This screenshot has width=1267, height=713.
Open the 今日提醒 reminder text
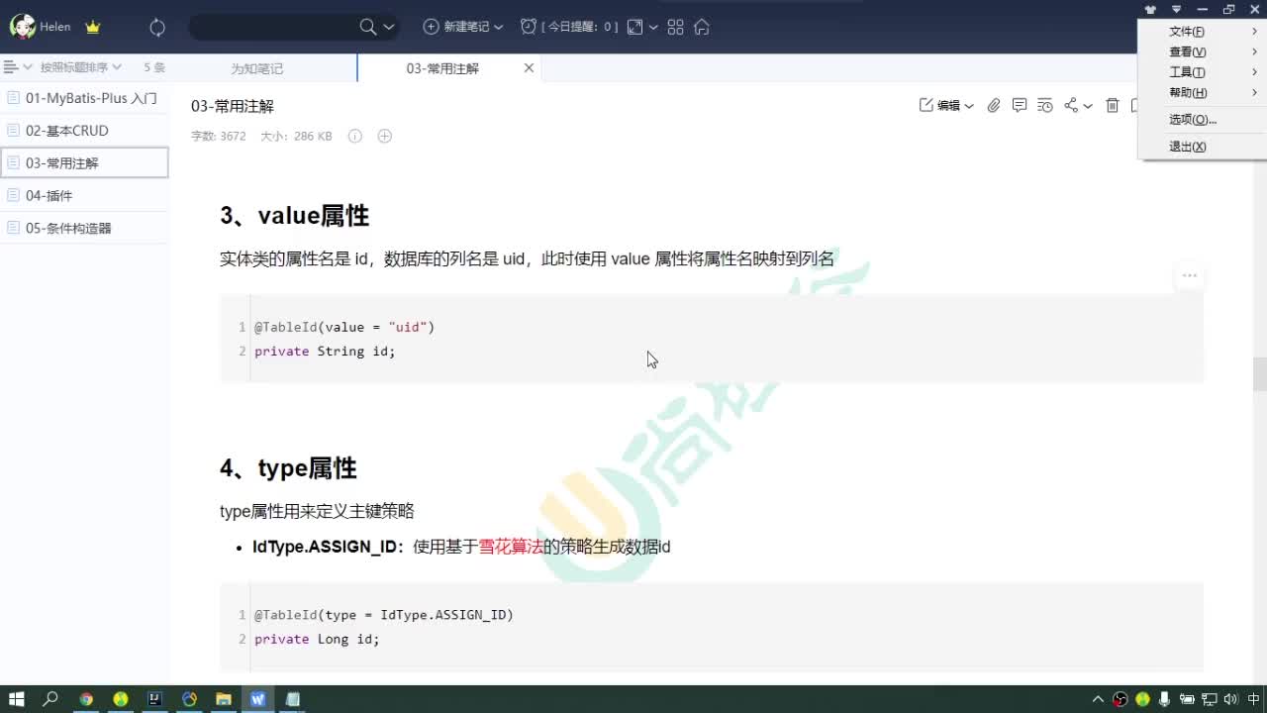coord(579,28)
